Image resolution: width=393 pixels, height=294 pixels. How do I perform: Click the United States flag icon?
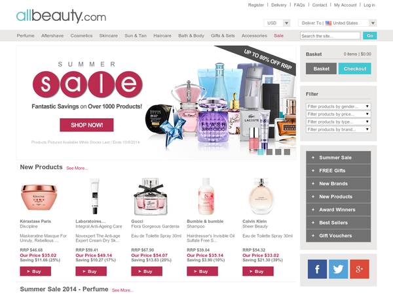328,23
